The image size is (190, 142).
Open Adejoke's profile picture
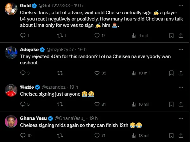[x=11, y=53]
